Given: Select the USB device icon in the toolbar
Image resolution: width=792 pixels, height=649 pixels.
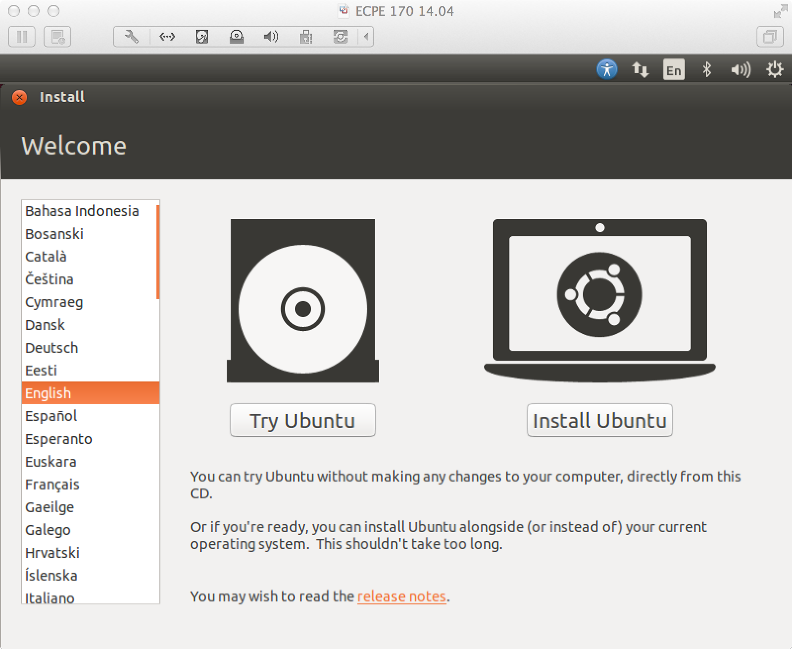Looking at the screenshot, I should 306,36.
